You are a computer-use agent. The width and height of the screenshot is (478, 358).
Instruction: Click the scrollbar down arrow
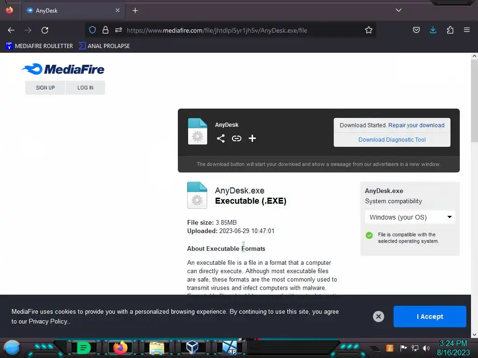[x=474, y=335]
